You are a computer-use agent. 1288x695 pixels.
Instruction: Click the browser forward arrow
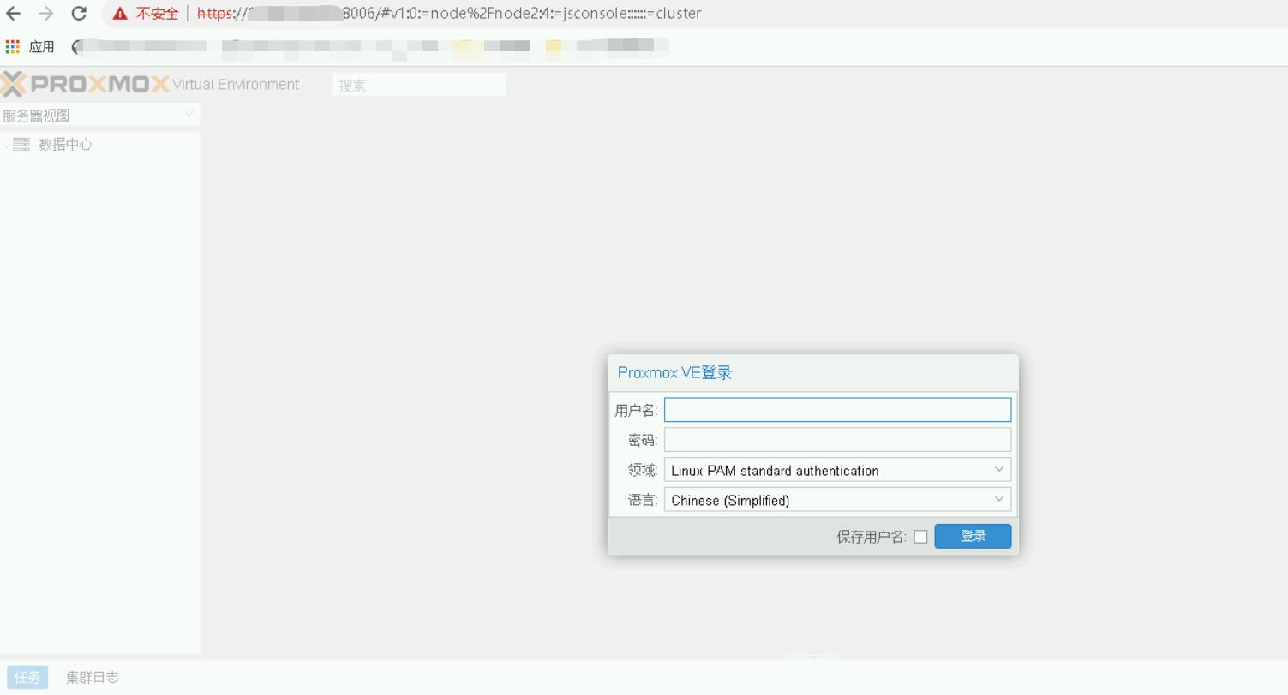(46, 13)
